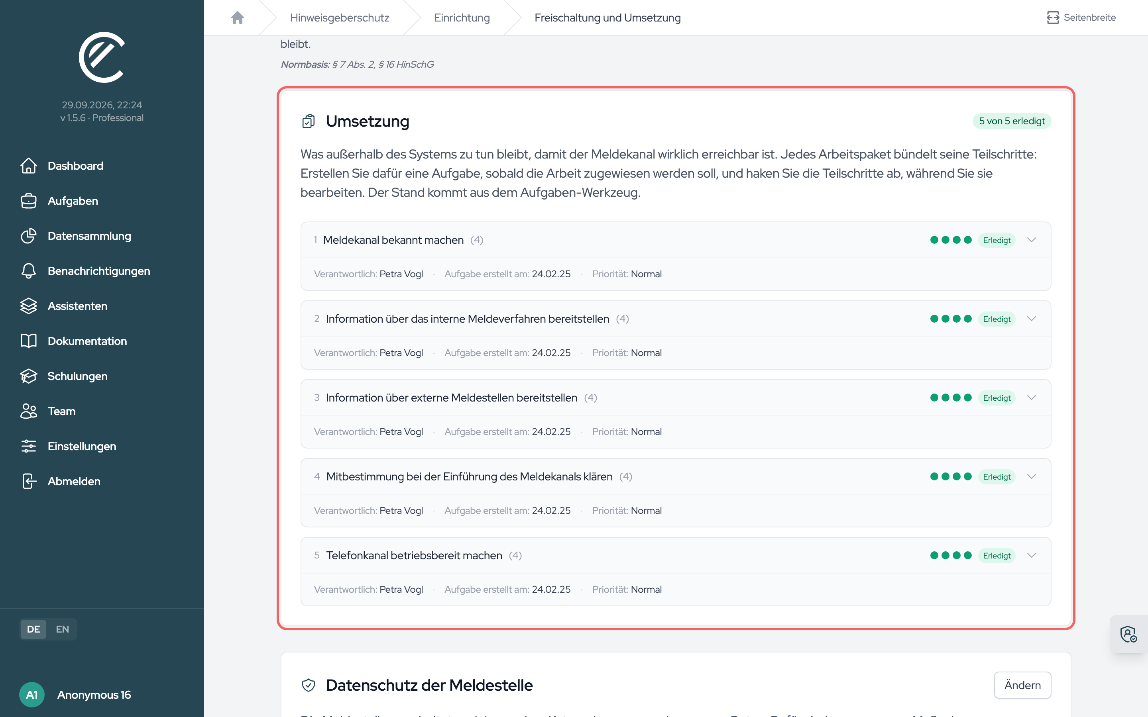Image resolution: width=1148 pixels, height=717 pixels.
Task: Expand 'Meldekanal bekannt machen' chevron
Action: 1031,240
